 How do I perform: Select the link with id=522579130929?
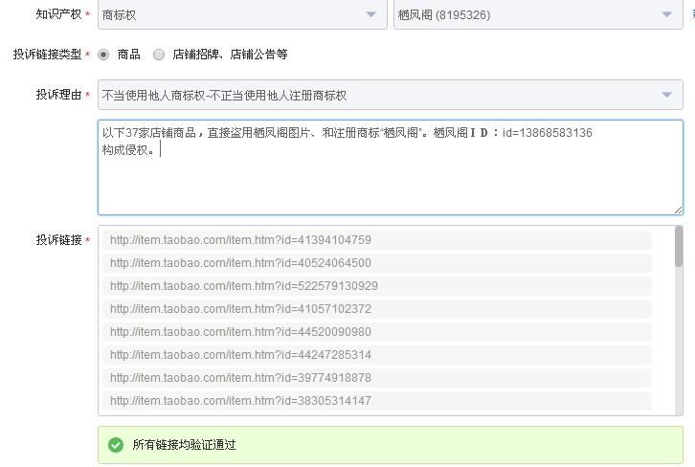pyautogui.click(x=377, y=286)
